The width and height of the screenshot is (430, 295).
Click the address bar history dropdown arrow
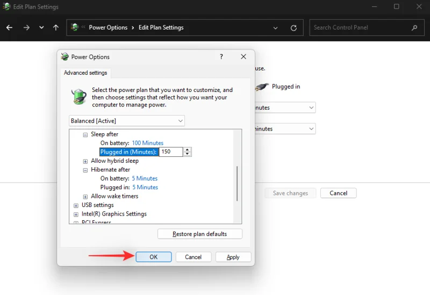click(276, 28)
